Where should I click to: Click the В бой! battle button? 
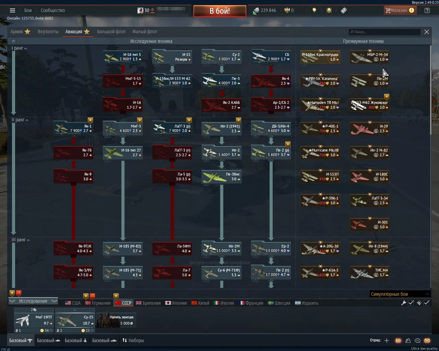click(220, 11)
